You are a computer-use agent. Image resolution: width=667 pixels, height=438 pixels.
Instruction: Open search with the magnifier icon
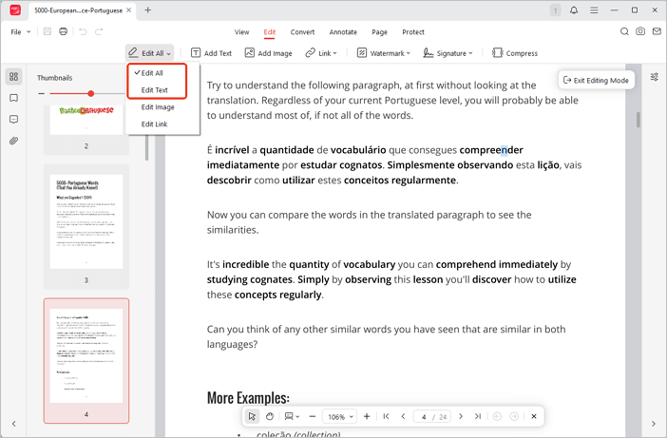(x=624, y=31)
